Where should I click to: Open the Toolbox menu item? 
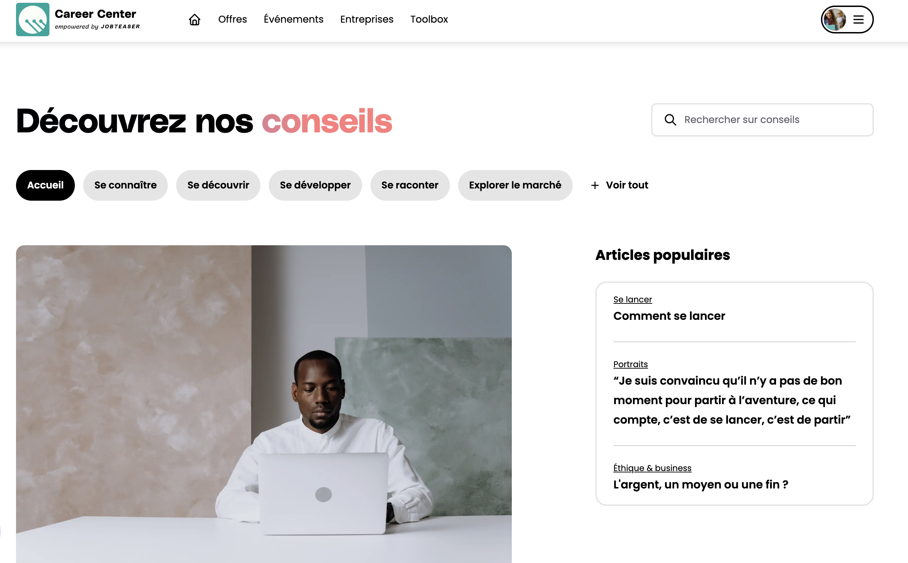pos(429,20)
